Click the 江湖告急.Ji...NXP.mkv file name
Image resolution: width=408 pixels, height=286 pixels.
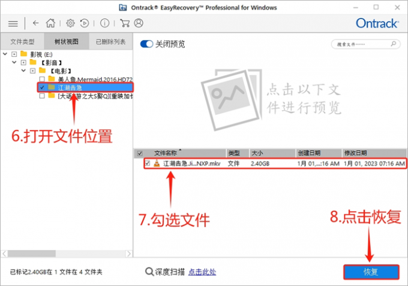pos(192,163)
